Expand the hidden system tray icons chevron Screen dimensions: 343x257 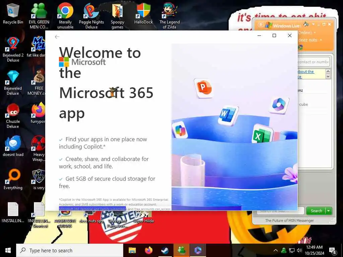(x=276, y=250)
